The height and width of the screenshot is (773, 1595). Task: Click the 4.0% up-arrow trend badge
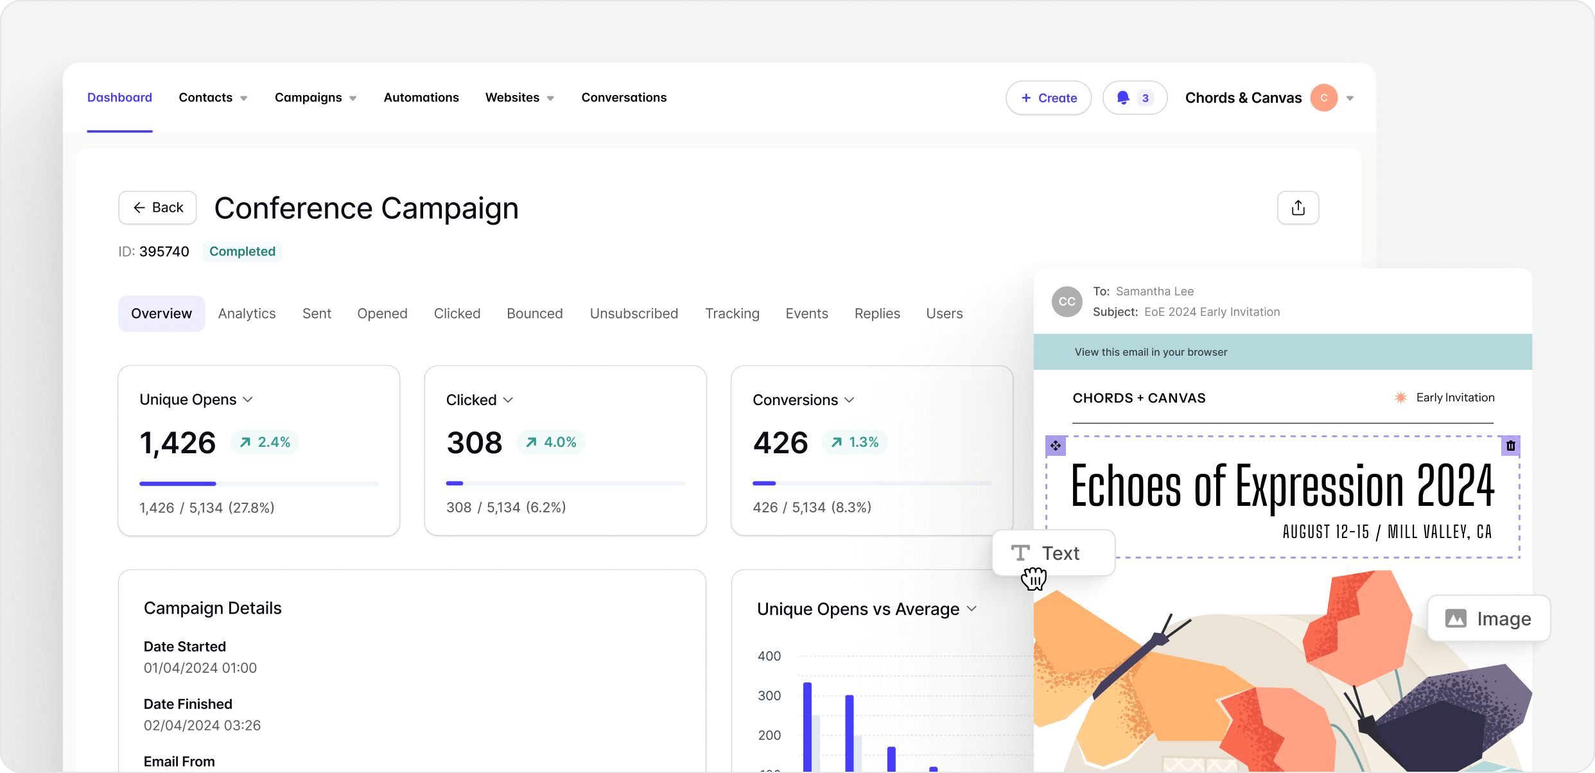(551, 442)
